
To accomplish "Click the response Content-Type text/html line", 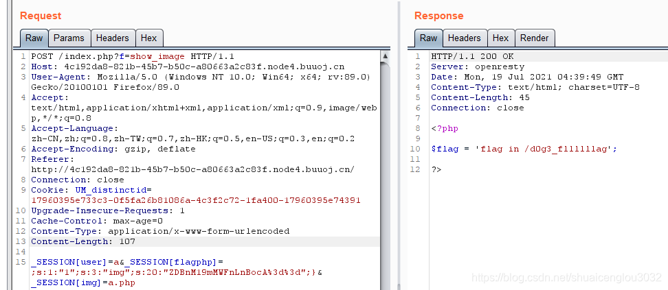I will pyautogui.click(x=535, y=87).
